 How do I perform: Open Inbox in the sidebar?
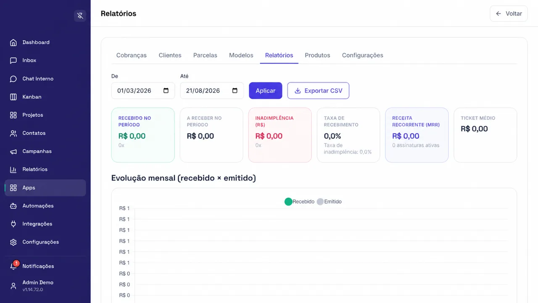[x=45, y=61]
